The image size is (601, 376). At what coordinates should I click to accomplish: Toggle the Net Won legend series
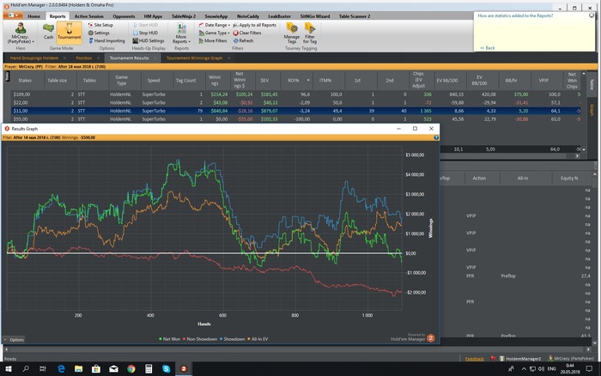click(x=169, y=339)
